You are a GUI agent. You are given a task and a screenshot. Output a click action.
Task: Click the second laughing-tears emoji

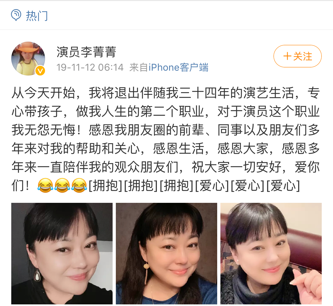62,185
